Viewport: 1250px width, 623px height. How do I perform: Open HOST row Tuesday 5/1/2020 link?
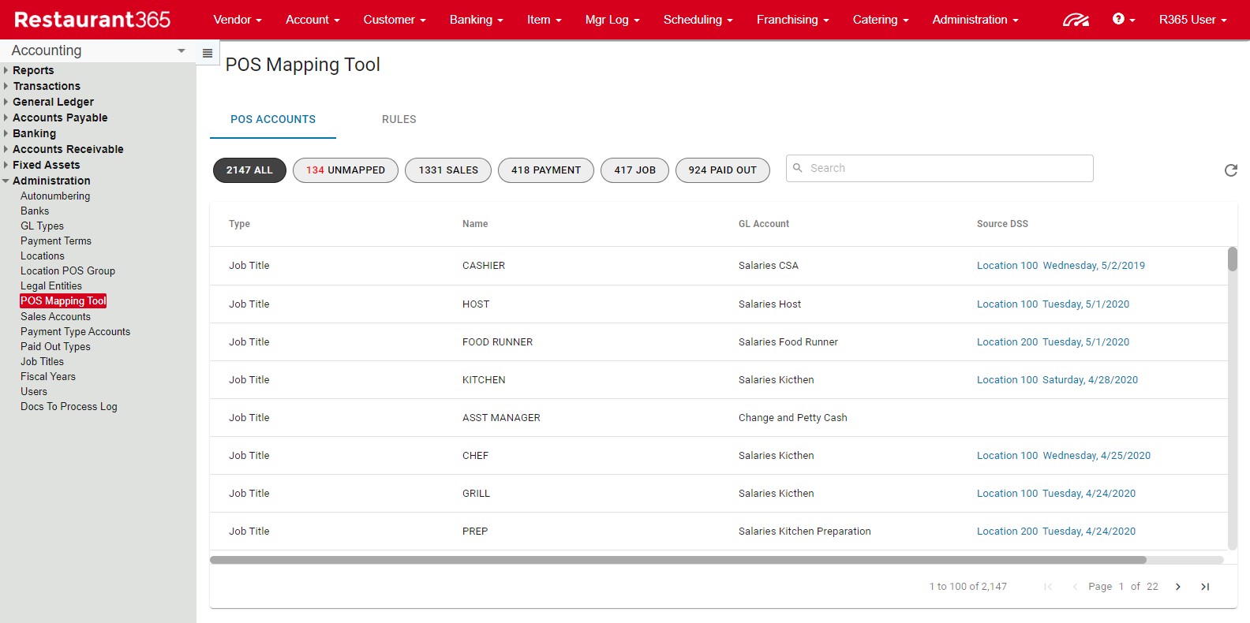tap(1086, 304)
